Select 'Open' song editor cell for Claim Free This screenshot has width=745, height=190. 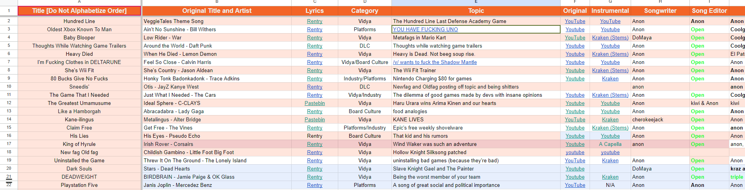coord(709,128)
